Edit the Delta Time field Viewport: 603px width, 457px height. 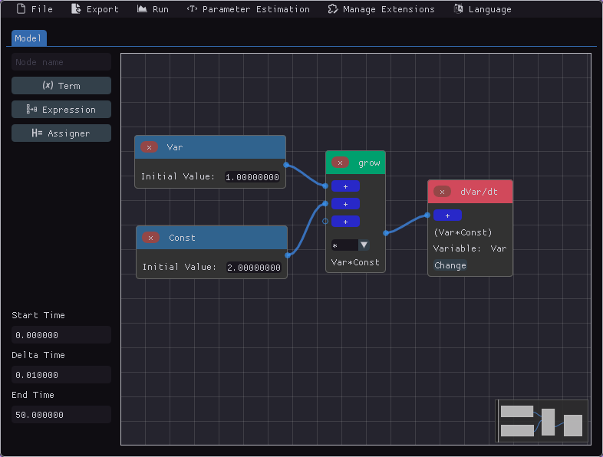[61, 375]
